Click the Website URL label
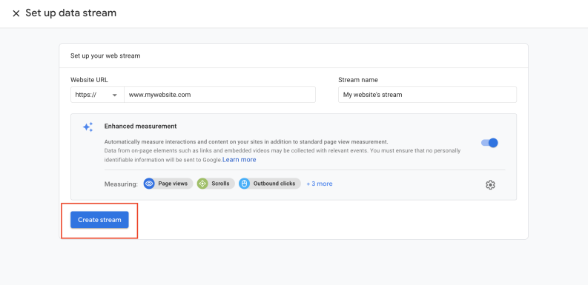Viewport: 588px width, 285px height. (89, 80)
